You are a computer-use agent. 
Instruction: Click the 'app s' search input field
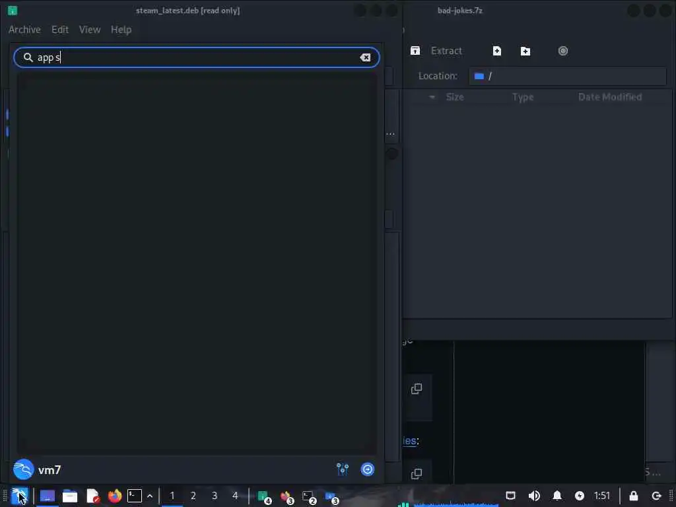click(x=197, y=57)
